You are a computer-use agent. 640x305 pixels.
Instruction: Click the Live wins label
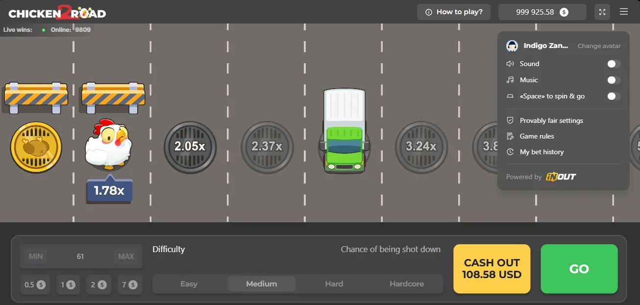[x=18, y=30]
